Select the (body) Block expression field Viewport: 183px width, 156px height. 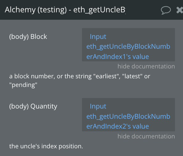point(128,45)
